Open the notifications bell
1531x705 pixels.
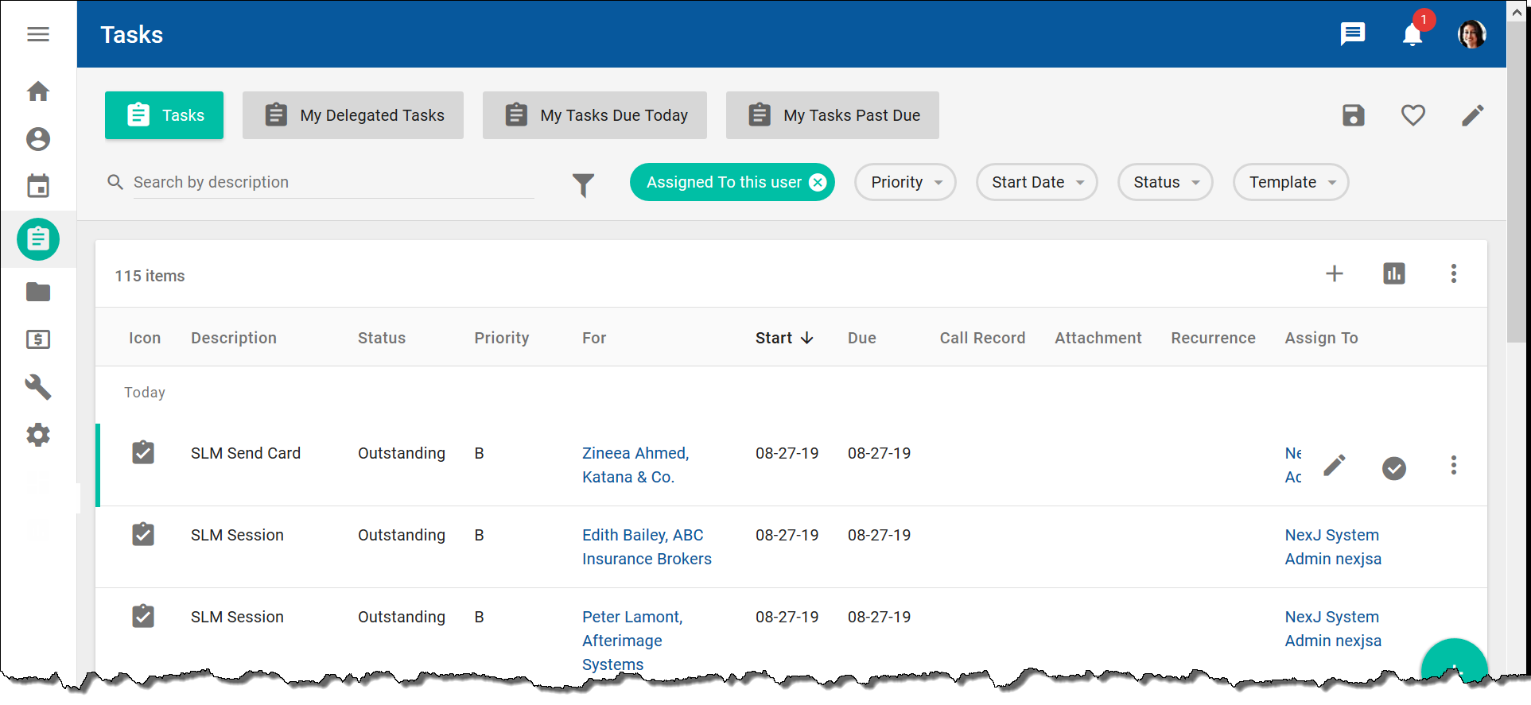pos(1412,35)
